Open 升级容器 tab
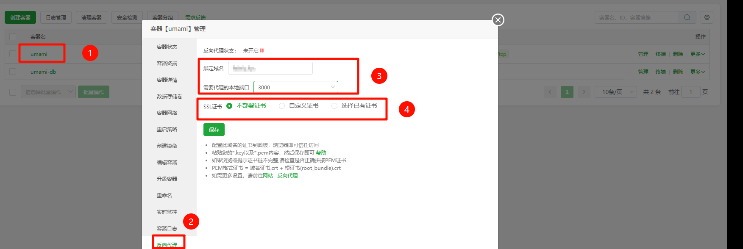Image resolution: width=743 pixels, height=249 pixels. tap(167, 179)
